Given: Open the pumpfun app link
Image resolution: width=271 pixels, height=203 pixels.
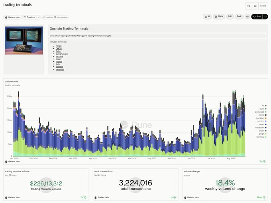Looking at the screenshot, I should 62,54.
